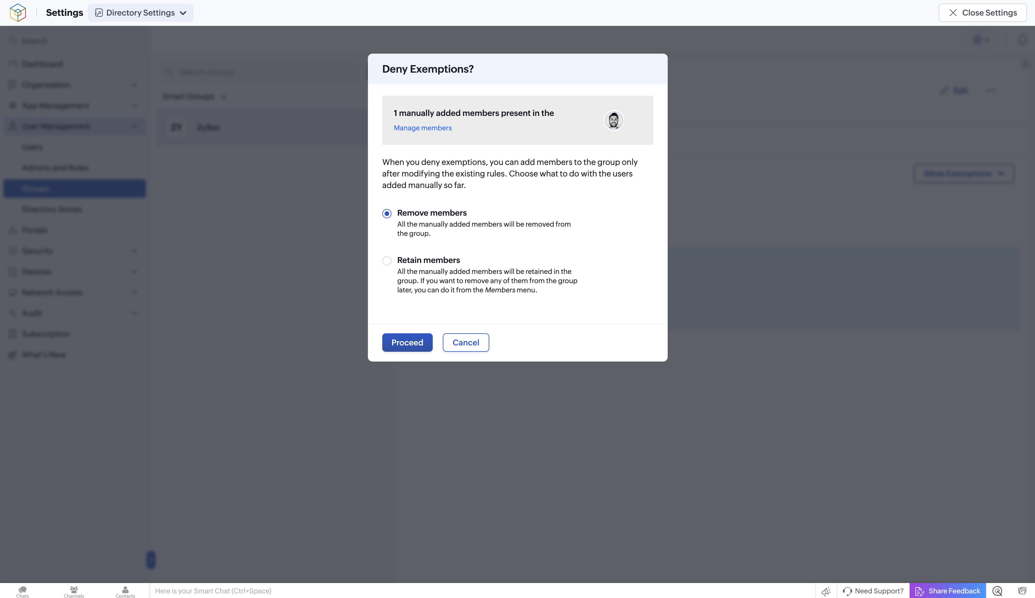Click the Share Feedback button

[x=948, y=591]
